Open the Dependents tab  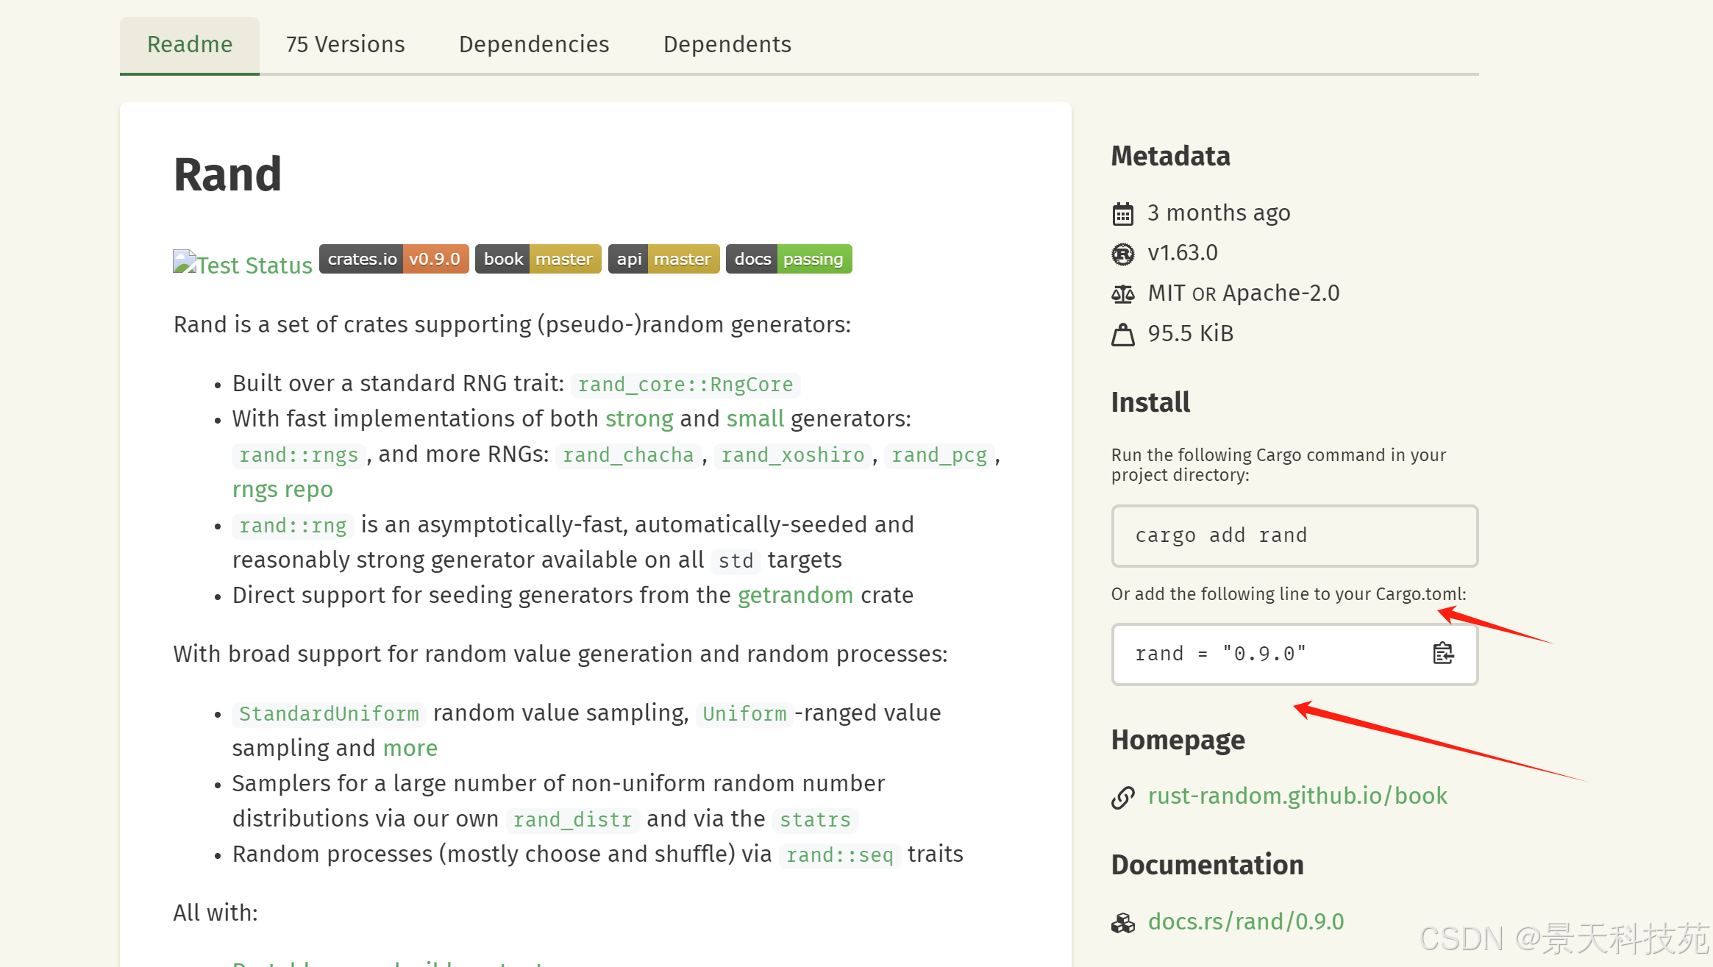click(727, 45)
